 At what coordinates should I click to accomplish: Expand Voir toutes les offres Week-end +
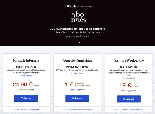129,109
